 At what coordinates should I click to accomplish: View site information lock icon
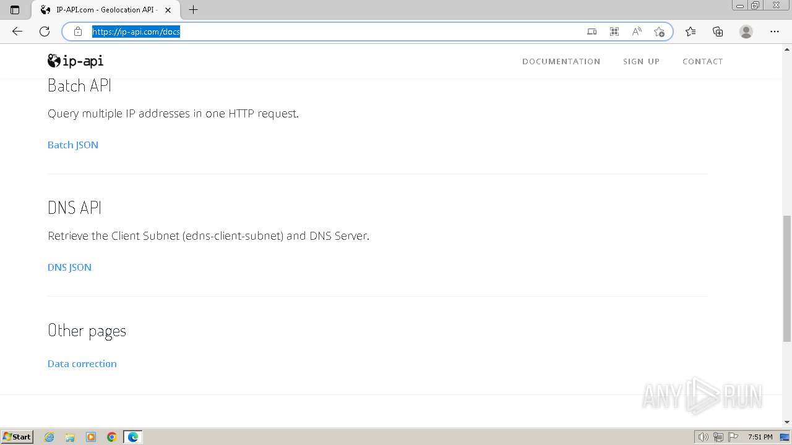[x=78, y=32]
